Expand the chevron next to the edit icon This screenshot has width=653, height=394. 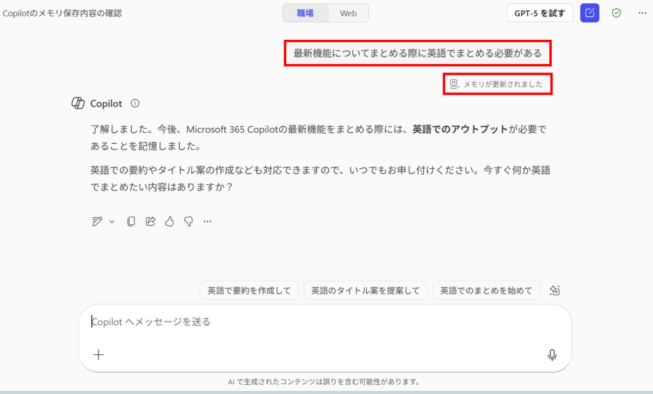click(112, 221)
